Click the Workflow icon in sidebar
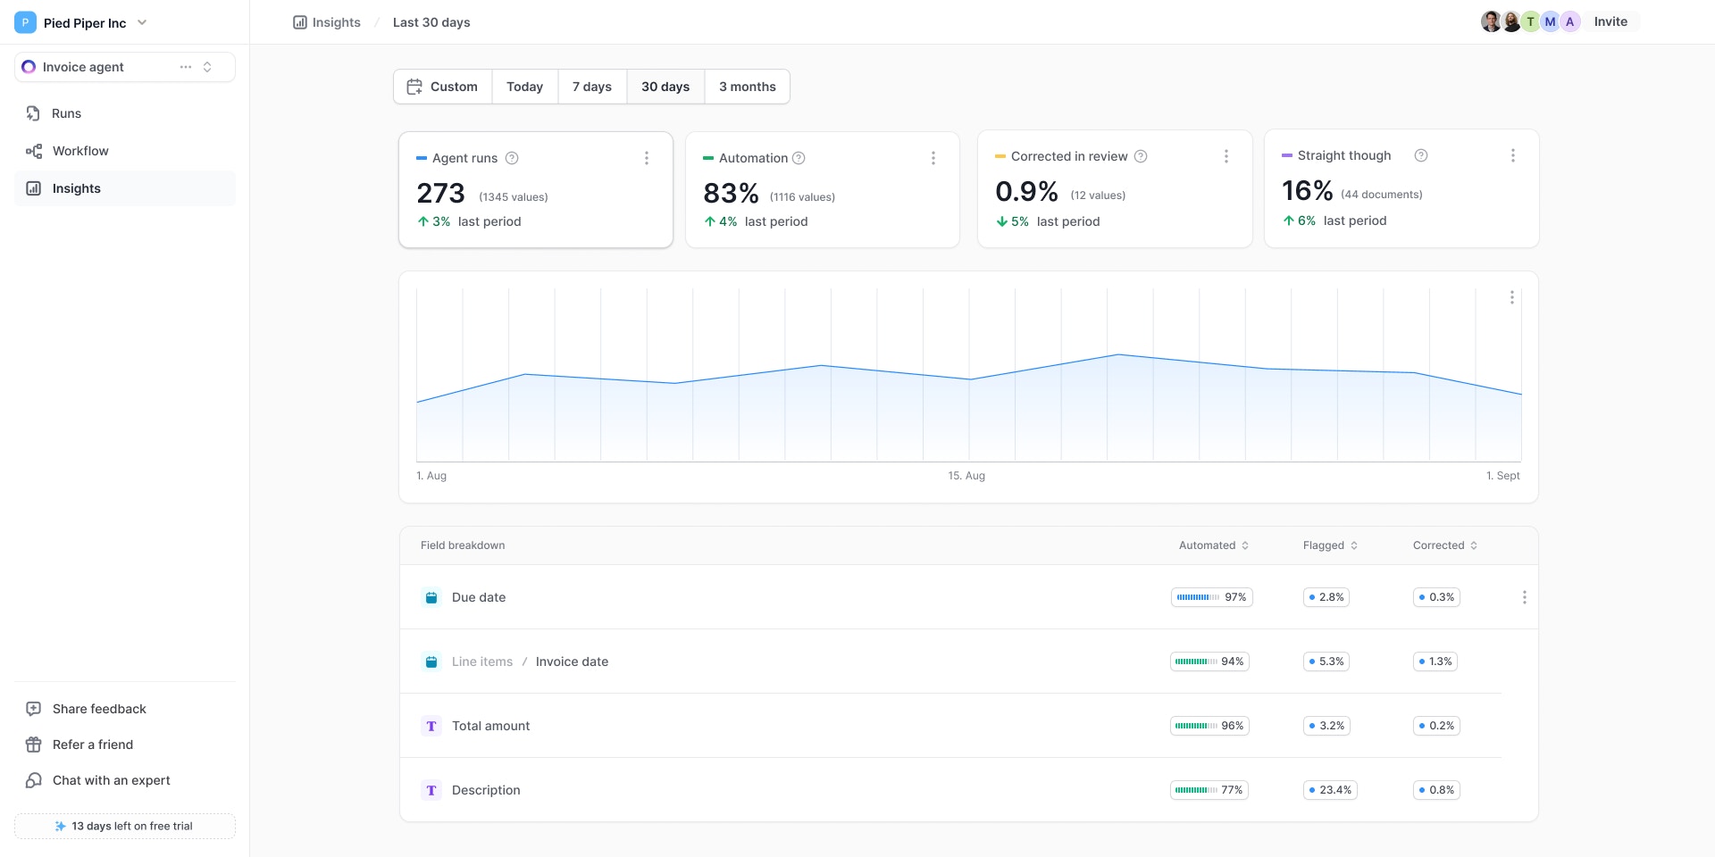Image resolution: width=1715 pixels, height=857 pixels. tap(34, 151)
